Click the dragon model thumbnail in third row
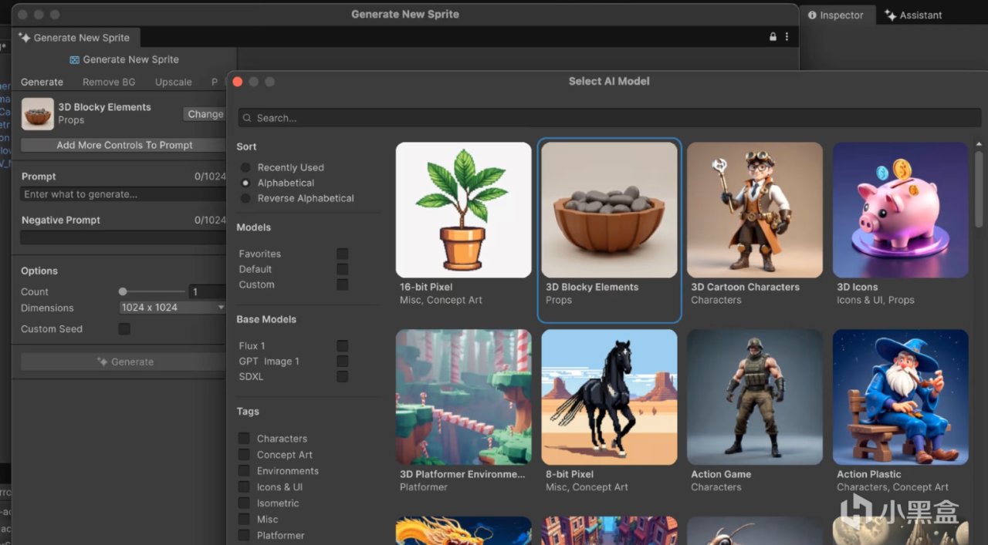This screenshot has width=988, height=545. click(463, 531)
